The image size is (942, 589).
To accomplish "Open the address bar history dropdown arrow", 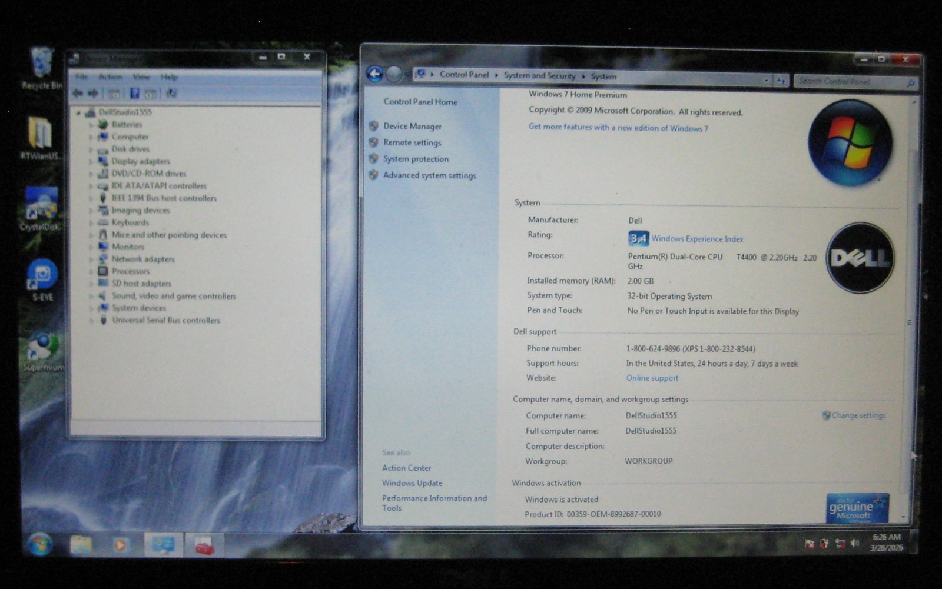I will tap(766, 80).
